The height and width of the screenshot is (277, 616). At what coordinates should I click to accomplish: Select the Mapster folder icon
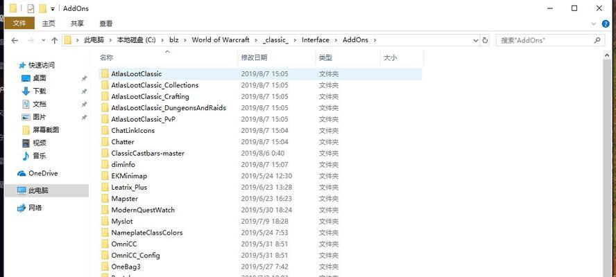(105, 199)
